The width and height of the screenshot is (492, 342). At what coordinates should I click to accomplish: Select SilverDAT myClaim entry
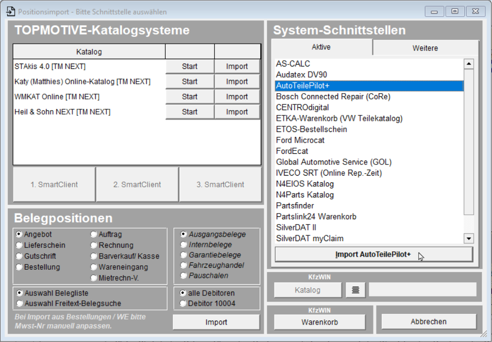click(x=369, y=239)
